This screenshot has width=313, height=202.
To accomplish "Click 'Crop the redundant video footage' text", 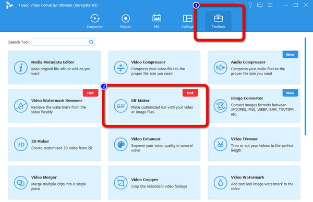I will (159, 186).
